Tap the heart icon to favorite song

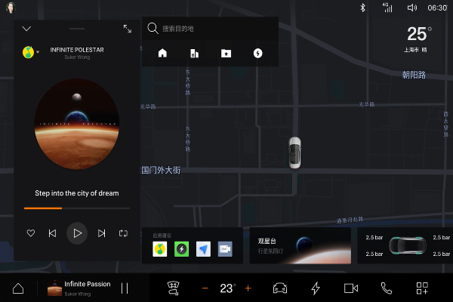click(31, 233)
